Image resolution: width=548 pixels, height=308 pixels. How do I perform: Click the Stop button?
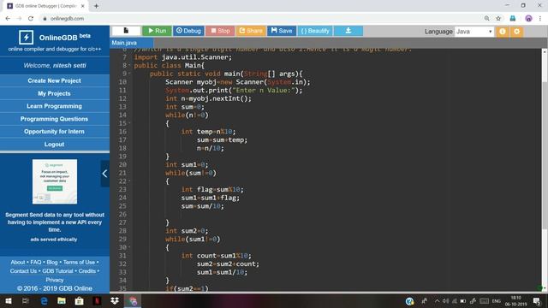[220, 31]
